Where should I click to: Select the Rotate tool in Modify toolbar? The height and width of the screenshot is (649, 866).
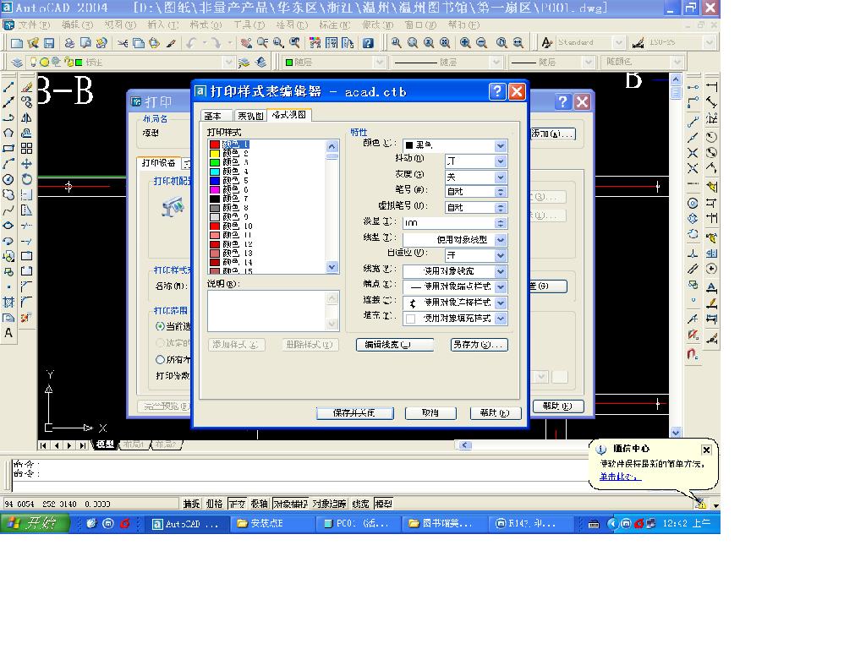click(26, 179)
